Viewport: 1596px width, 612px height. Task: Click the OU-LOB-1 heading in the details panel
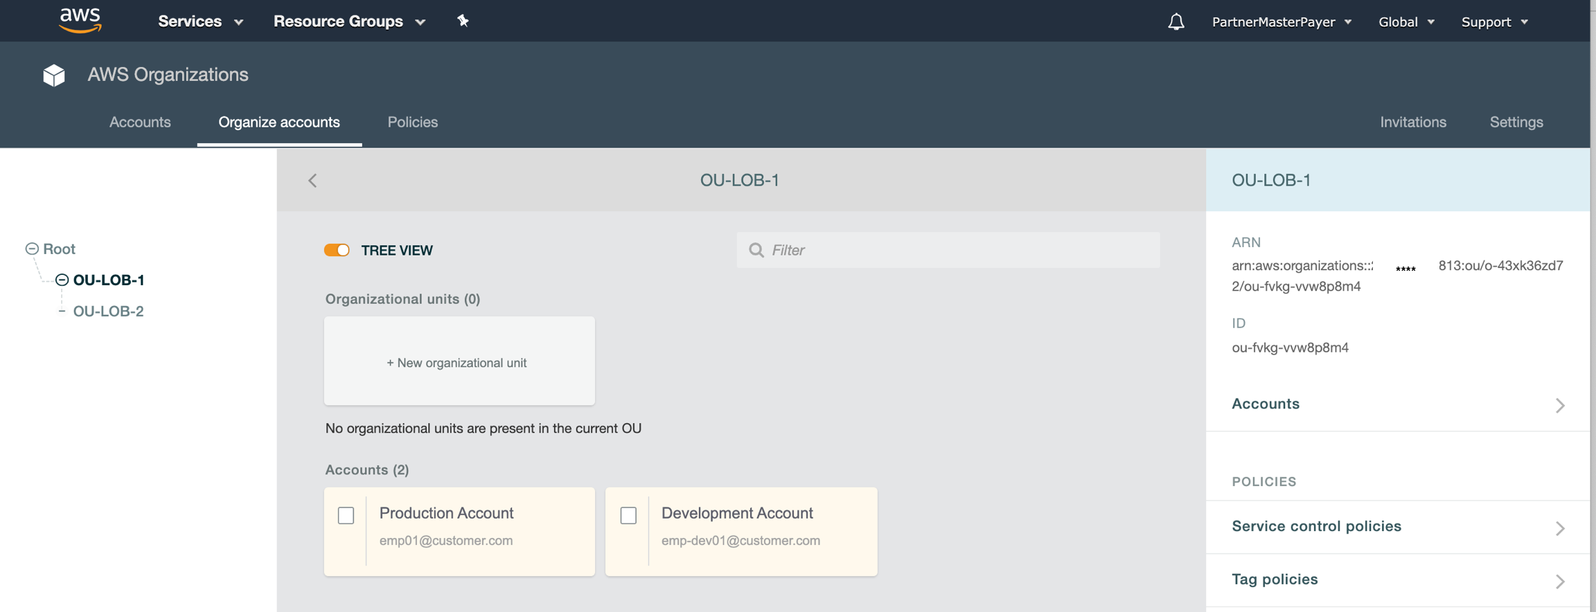[x=1271, y=180]
